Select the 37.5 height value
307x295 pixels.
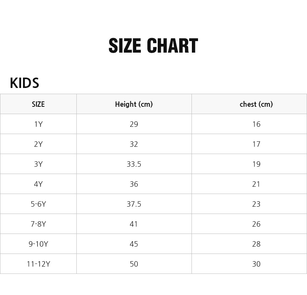click(134, 204)
